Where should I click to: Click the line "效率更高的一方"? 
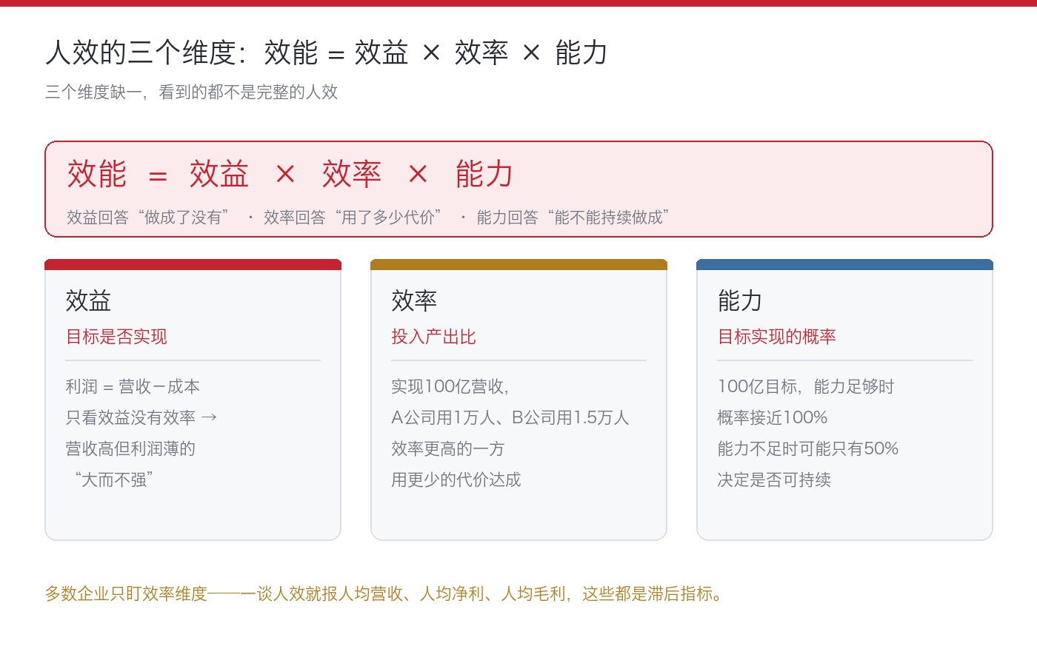coord(448,448)
